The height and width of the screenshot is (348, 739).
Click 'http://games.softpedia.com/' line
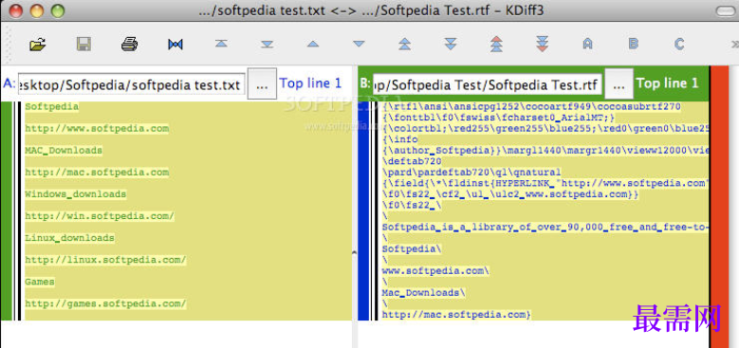click(106, 303)
